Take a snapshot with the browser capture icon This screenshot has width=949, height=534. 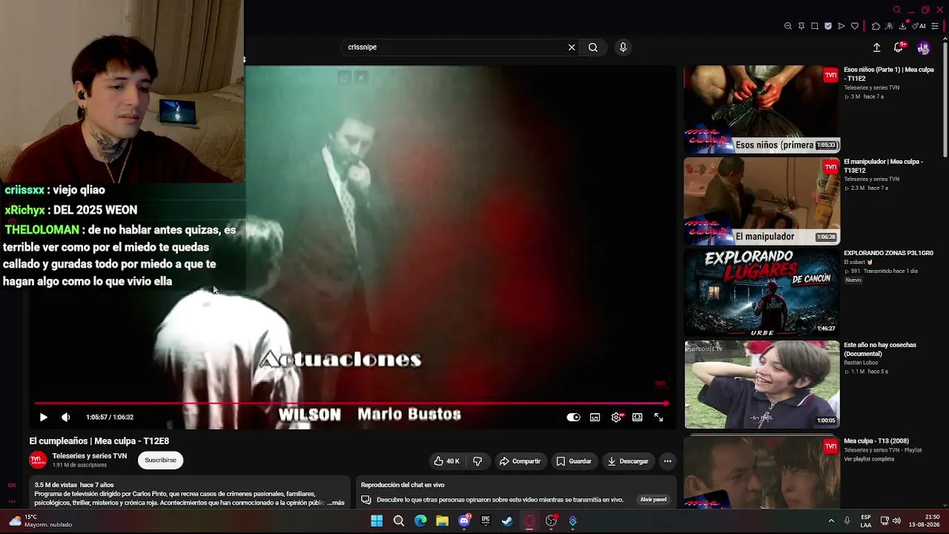(x=815, y=26)
